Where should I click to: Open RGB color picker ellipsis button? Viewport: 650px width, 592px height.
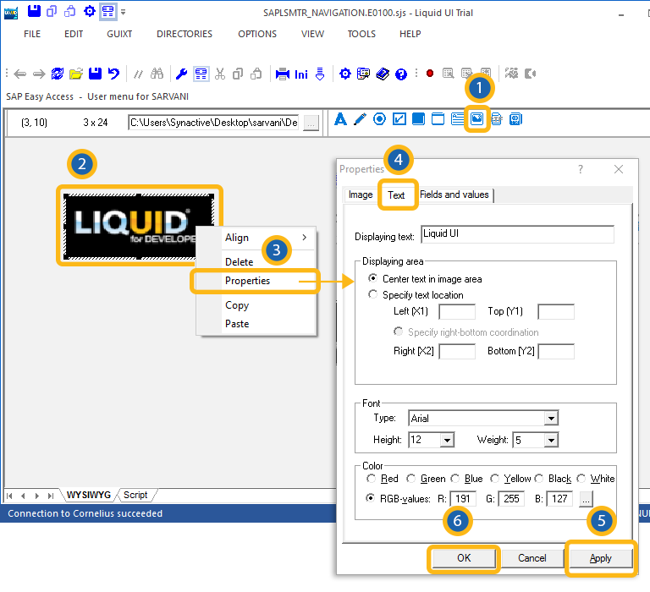point(586,499)
